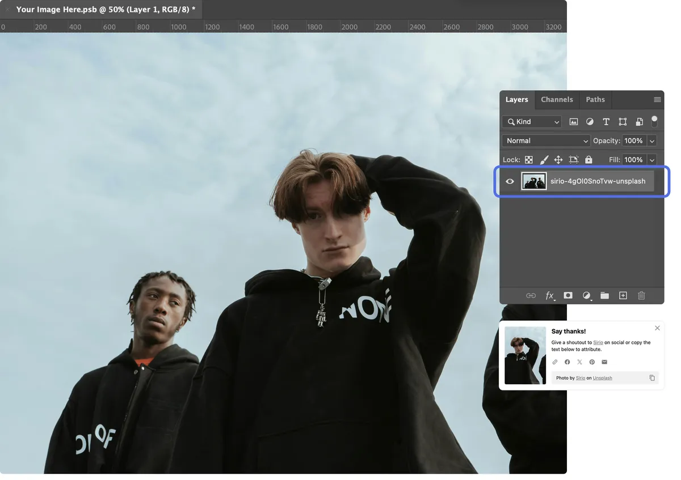Select layer name sirio-4gOl0SnoTvw-unsplash
The height and width of the screenshot is (480, 681).
point(598,181)
